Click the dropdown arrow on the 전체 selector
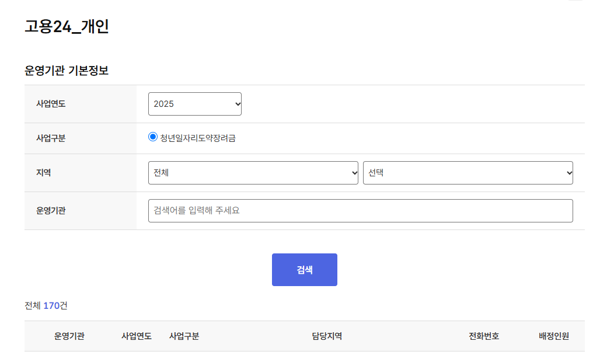The image size is (600, 355). pos(353,172)
